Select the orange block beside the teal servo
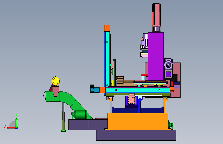Viewport: 223px width, 144px height. point(102,90)
